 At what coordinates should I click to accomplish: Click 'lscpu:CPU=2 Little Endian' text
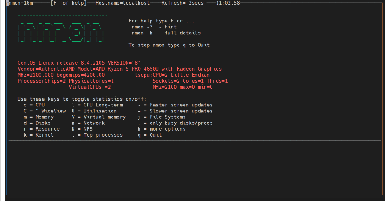point(172,75)
